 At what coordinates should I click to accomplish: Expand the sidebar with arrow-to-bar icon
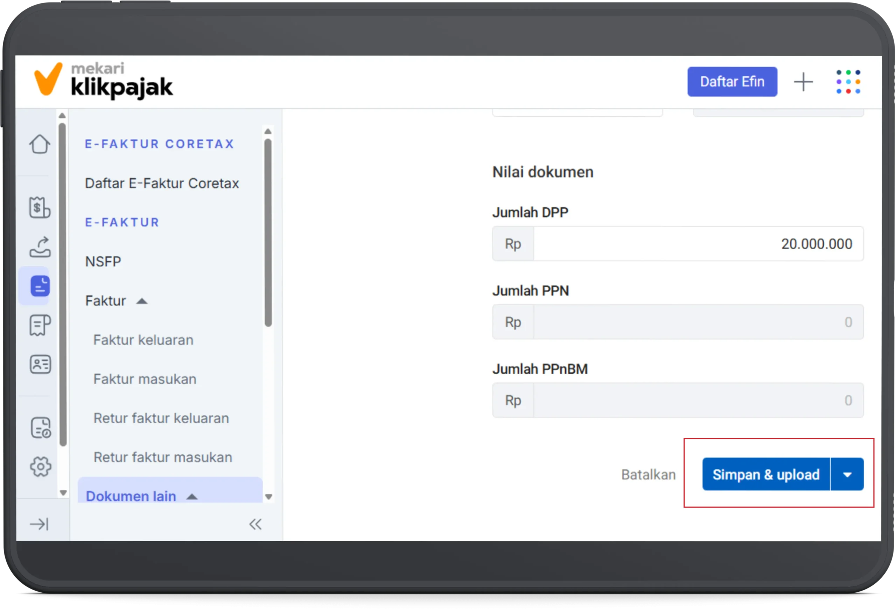coord(39,524)
